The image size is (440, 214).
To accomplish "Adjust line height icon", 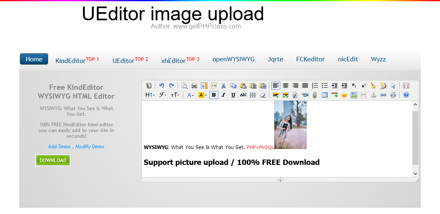I will pyautogui.click(x=253, y=95).
